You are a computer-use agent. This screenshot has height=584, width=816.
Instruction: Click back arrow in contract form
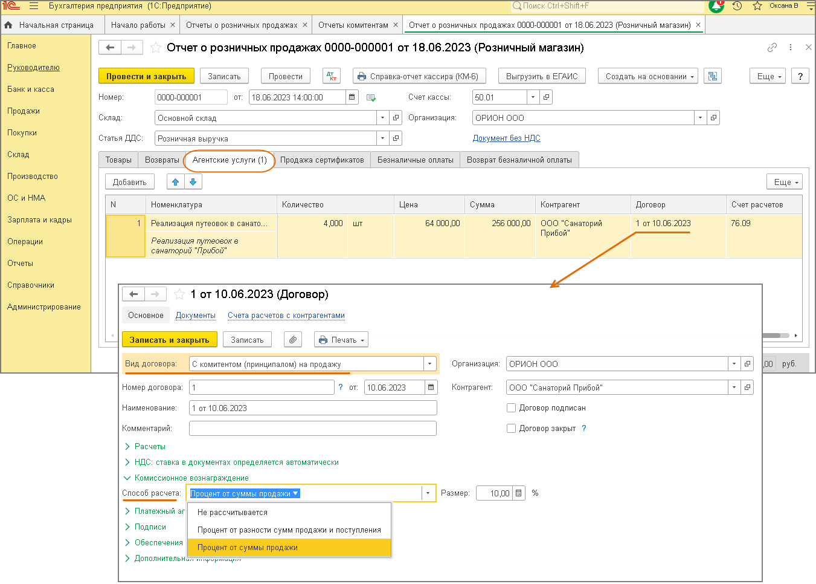(133, 294)
